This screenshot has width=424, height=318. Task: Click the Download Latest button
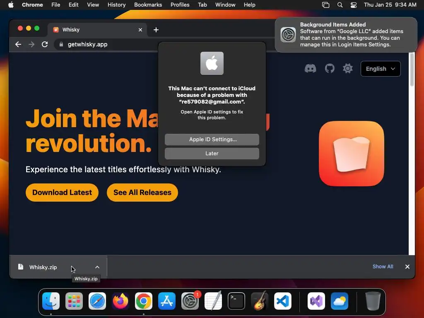[62, 193]
